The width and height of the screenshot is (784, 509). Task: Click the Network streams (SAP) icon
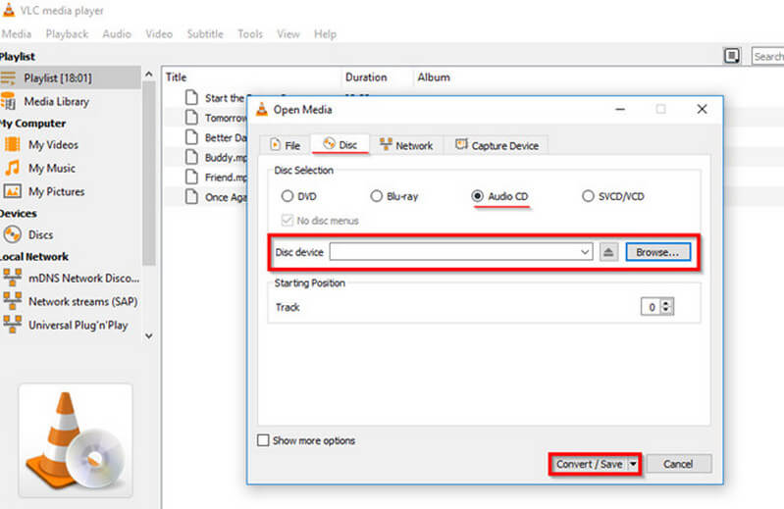tap(12, 301)
